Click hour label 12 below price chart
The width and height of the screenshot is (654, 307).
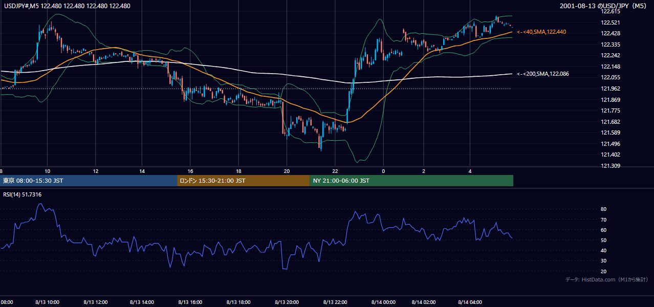(95, 171)
